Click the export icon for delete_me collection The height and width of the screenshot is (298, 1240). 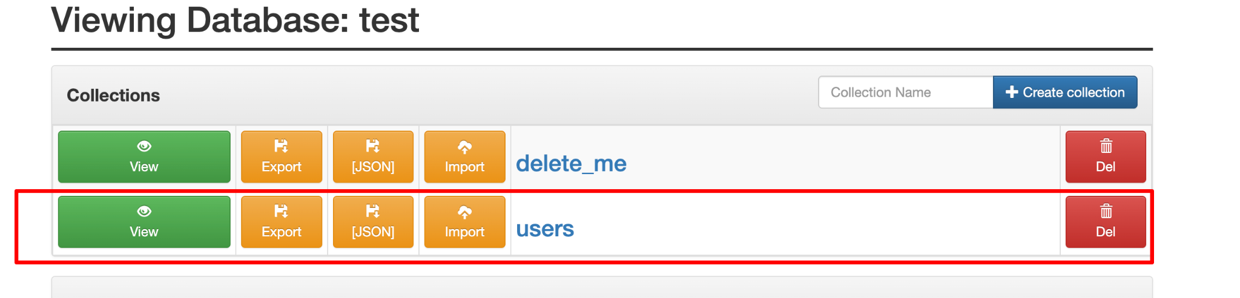(282, 146)
